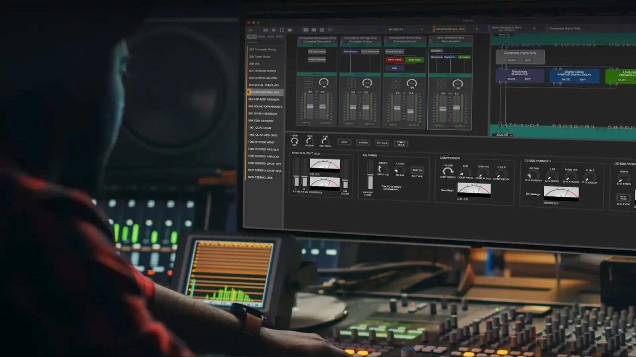This screenshot has height=357, width=636.
Task: Open the red H910 H949 effect block
Action: 394,60
